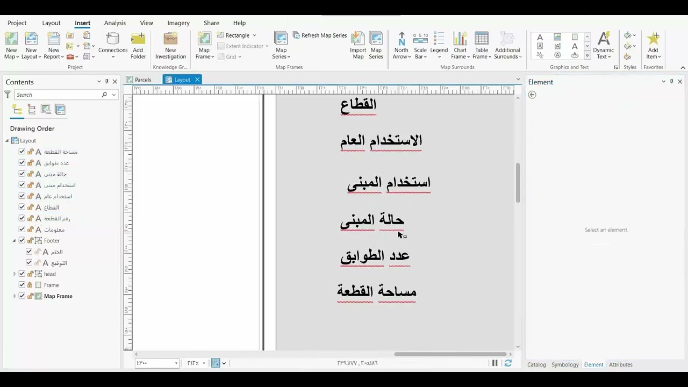Image resolution: width=688 pixels, height=387 pixels.
Task: Uncheck visibility of حالة مبنى element
Action: click(x=21, y=174)
